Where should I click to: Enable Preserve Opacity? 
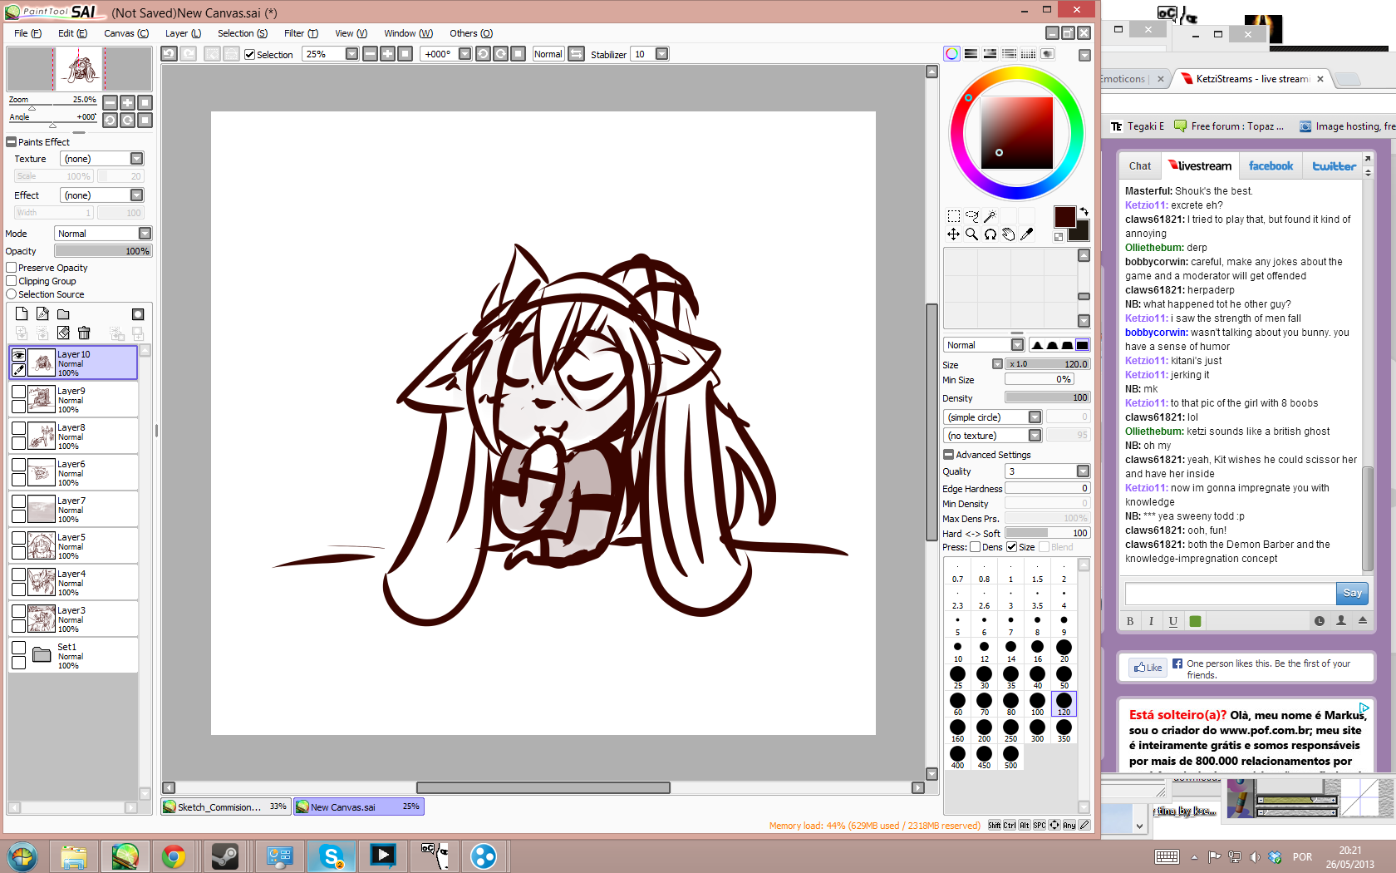pyautogui.click(x=12, y=268)
